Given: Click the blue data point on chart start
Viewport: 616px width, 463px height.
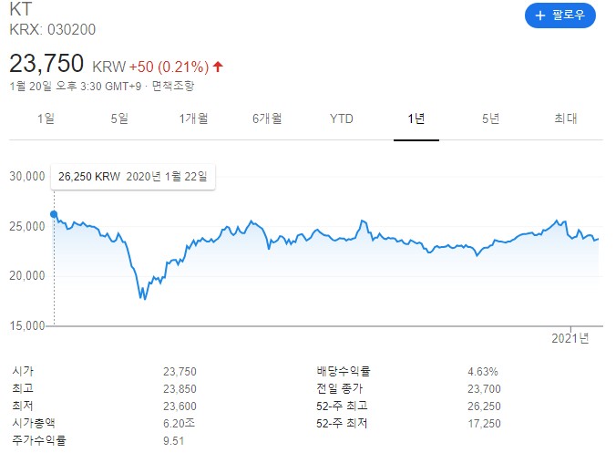Looking at the screenshot, I should coord(54,215).
